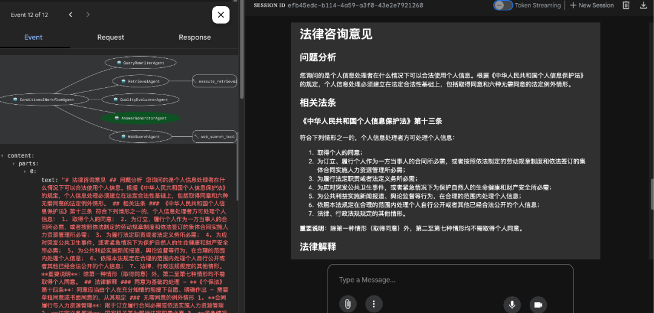Click the 相关法条 heading
This screenshot has height=313, width=654.
(x=318, y=102)
